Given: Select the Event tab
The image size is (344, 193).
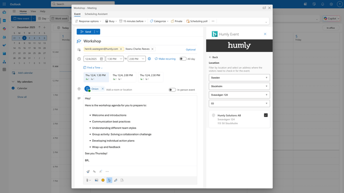Looking at the screenshot, I should tap(77, 14).
